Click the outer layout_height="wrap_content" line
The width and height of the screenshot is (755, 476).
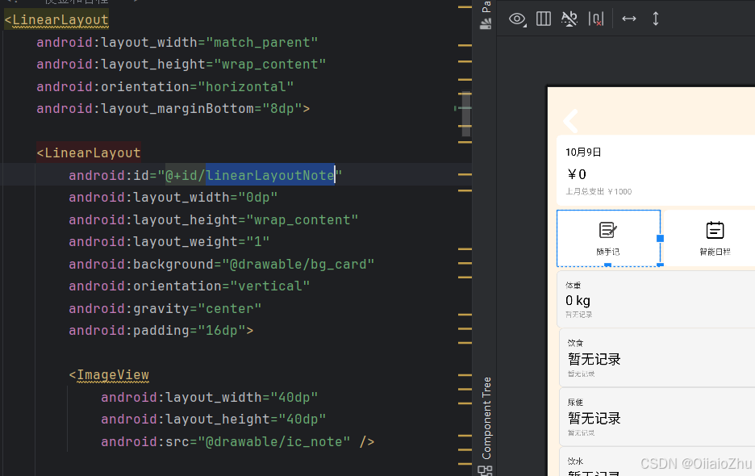point(181,64)
